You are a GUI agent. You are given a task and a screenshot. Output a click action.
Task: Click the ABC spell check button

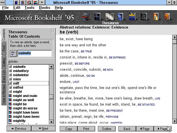tap(13, 53)
